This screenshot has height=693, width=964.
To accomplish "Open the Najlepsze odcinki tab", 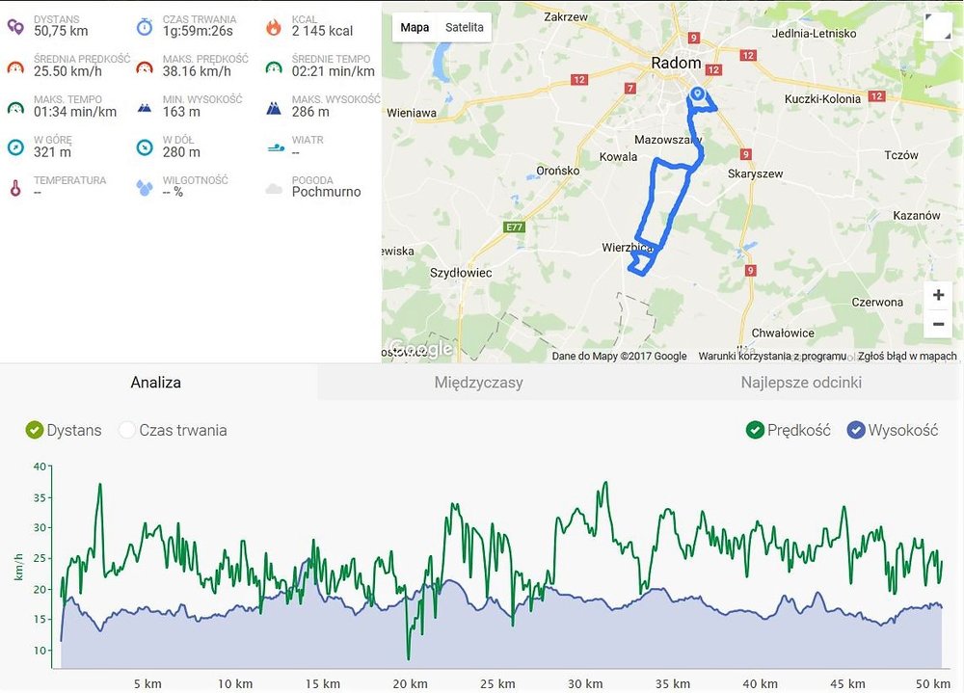I will pos(801,383).
